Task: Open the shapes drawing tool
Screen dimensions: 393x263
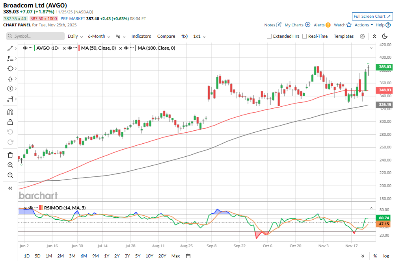Action: point(10,69)
